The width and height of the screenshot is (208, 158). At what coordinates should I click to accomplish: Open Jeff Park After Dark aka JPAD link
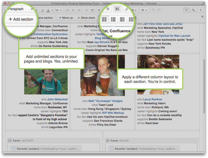click(x=163, y=24)
